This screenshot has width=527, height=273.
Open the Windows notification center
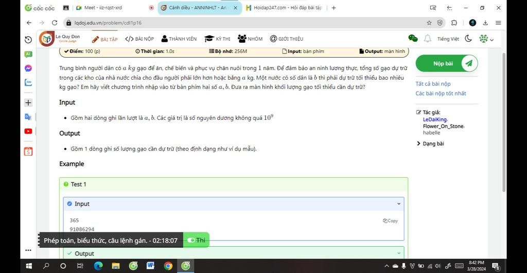pyautogui.click(x=496, y=267)
